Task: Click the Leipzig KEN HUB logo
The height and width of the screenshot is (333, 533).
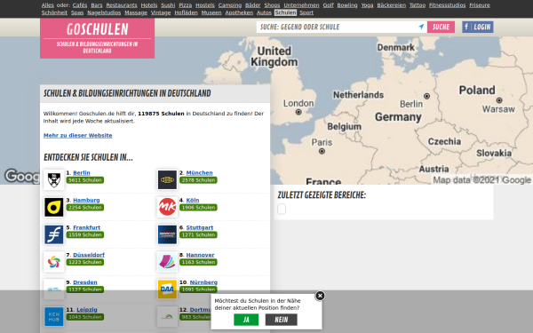Action: (x=53, y=317)
